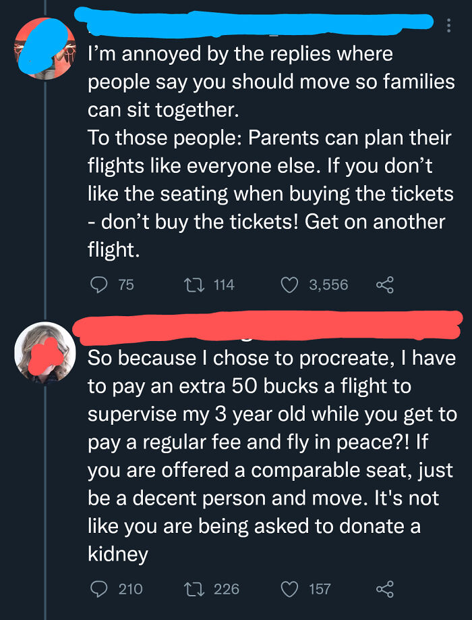Click the 114 retweets count
This screenshot has height=620, width=472.
pyautogui.click(x=224, y=285)
